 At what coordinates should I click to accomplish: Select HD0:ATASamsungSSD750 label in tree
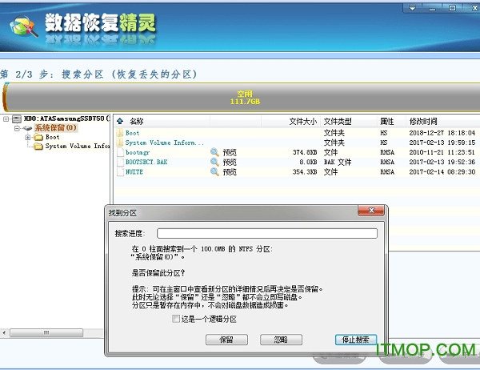tap(66, 119)
